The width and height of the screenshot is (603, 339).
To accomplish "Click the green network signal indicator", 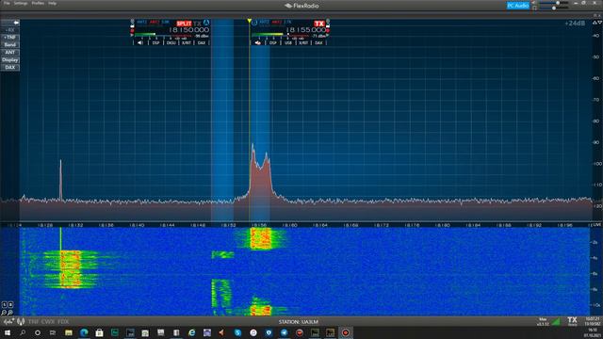I will [556, 321].
